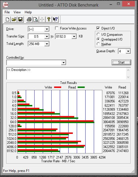This screenshot has width=138, height=177.
Task: Choose the Neither radio option
Action: [x=98, y=44]
